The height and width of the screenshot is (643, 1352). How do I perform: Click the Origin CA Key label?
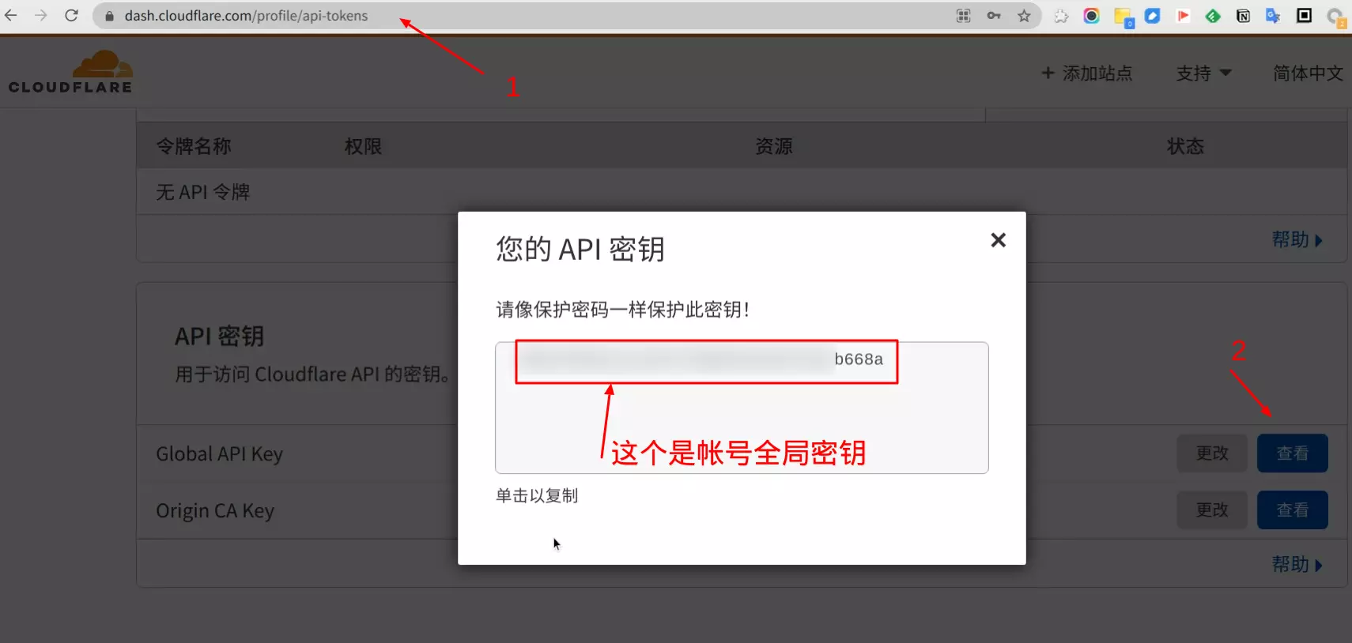coord(215,511)
